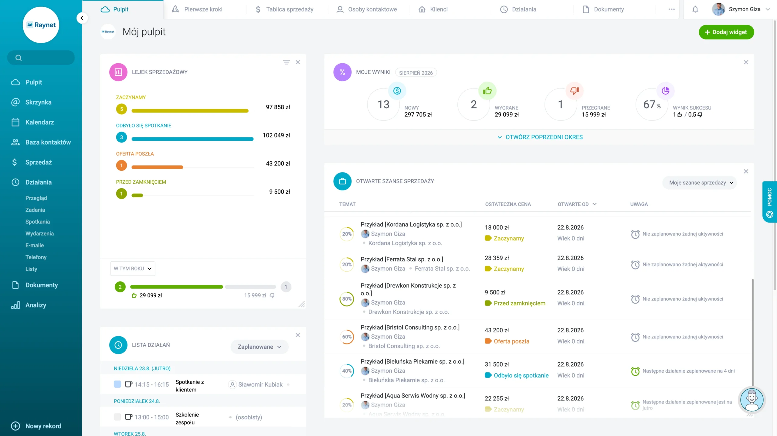Click the Lejek sprzedażowy pink chart icon
The width and height of the screenshot is (777, 436).
pos(118,72)
